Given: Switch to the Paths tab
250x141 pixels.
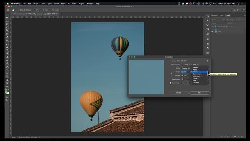Looking at the screenshot, I should point(221,15).
